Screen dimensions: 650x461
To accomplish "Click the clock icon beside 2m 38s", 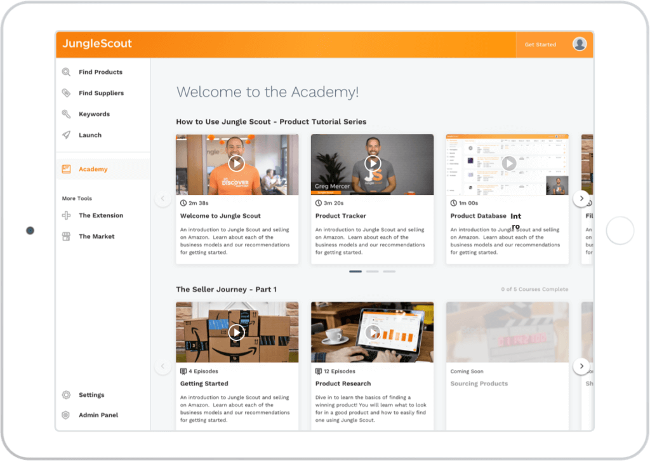I will pos(183,203).
